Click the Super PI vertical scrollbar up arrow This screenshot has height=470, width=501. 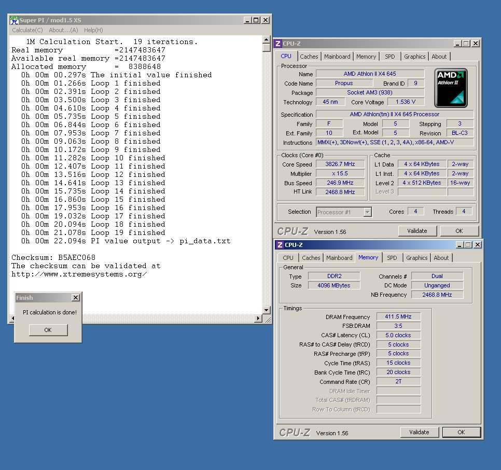pos(266,39)
